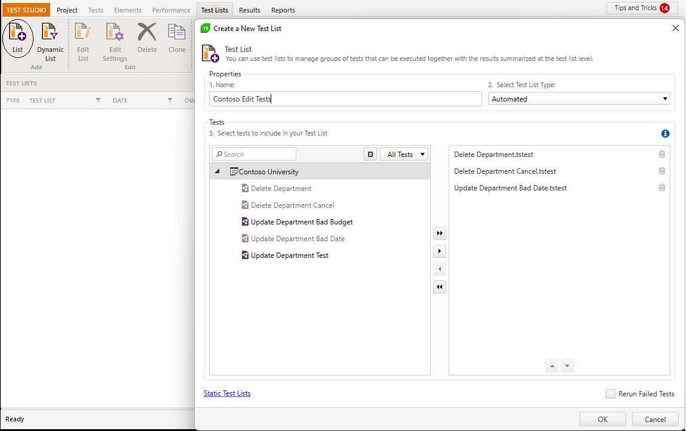
Task: Click the Edit List ribbon icon
Action: (x=83, y=32)
